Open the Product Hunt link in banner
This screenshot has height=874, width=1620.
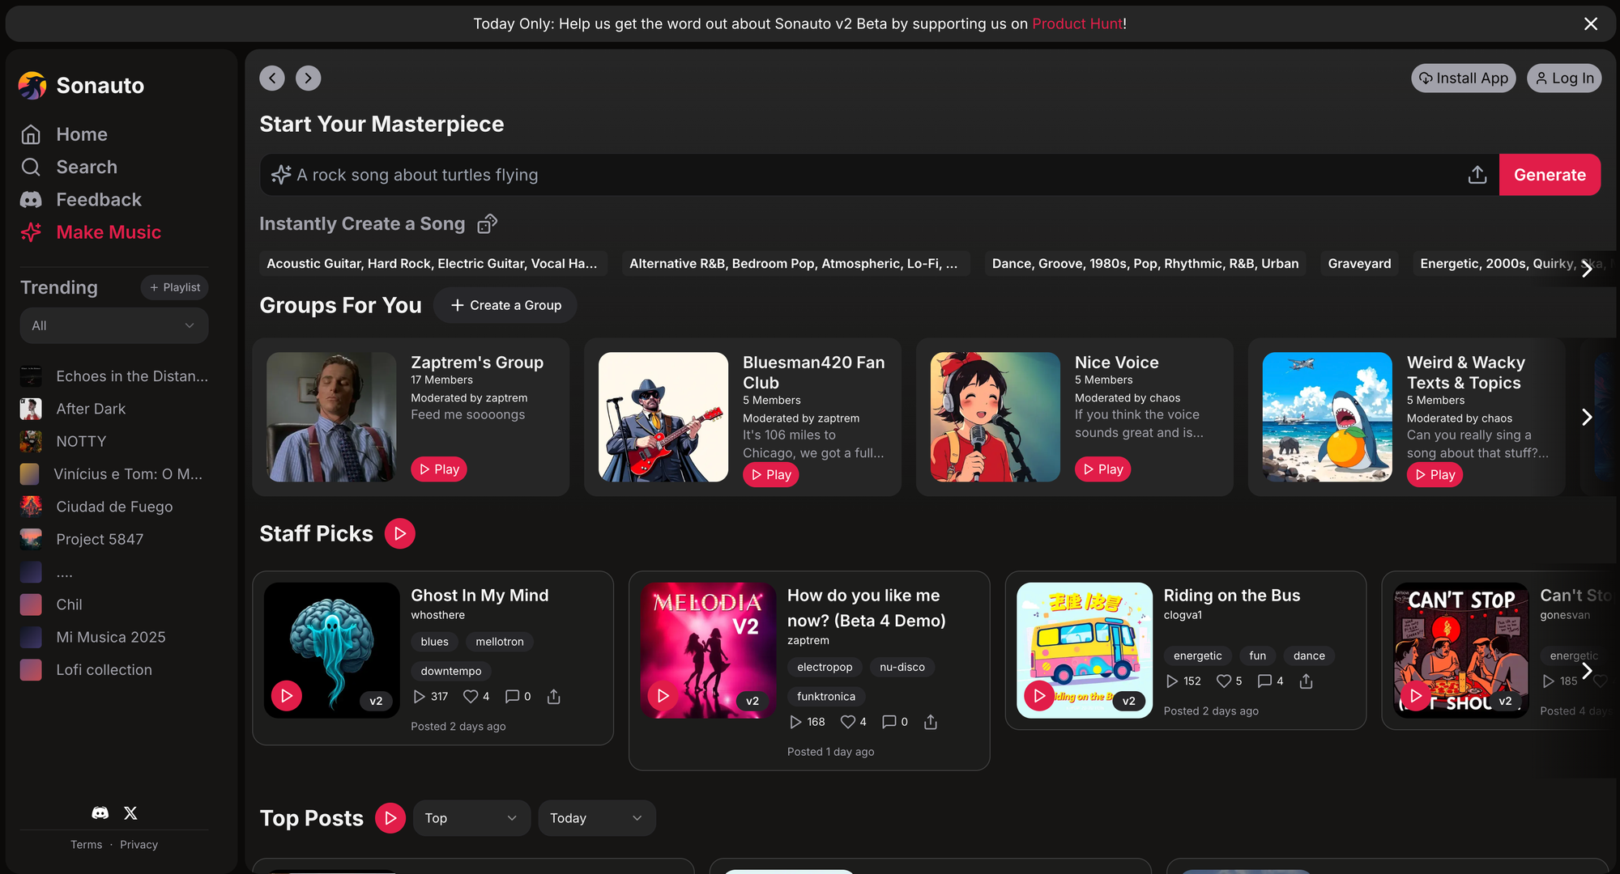click(1077, 23)
